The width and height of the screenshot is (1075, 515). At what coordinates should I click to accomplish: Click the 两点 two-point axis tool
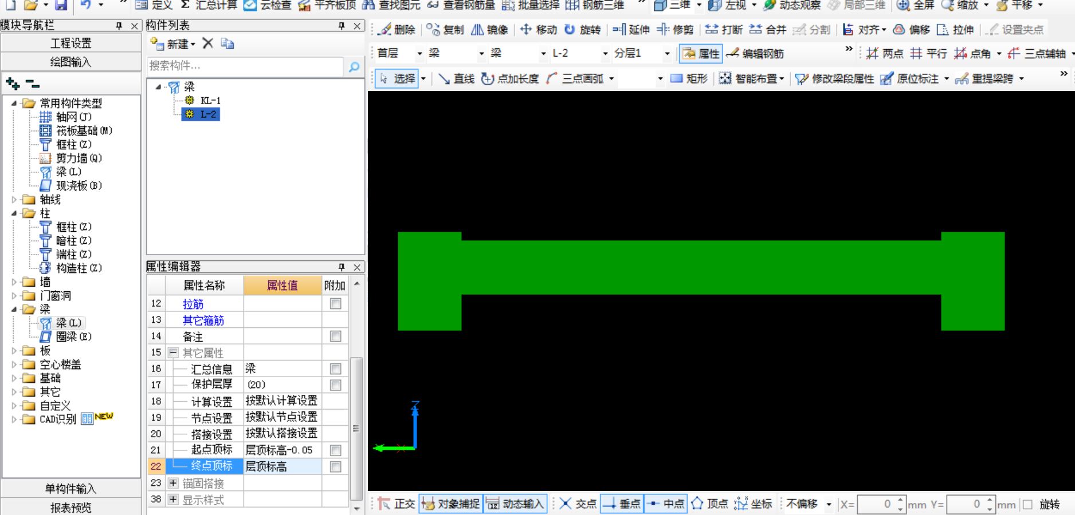coord(885,54)
